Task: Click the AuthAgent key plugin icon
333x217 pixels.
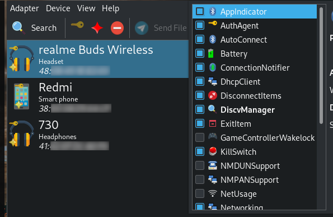Action: tap(213, 24)
